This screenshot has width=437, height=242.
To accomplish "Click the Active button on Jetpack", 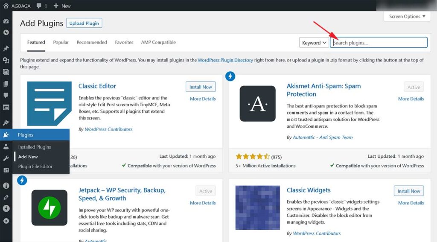I will [x=206, y=191].
